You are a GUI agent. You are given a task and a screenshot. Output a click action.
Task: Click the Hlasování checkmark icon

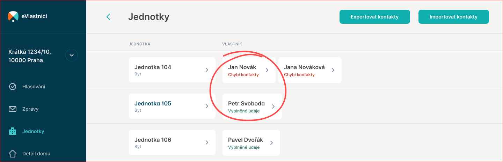[x=13, y=87]
